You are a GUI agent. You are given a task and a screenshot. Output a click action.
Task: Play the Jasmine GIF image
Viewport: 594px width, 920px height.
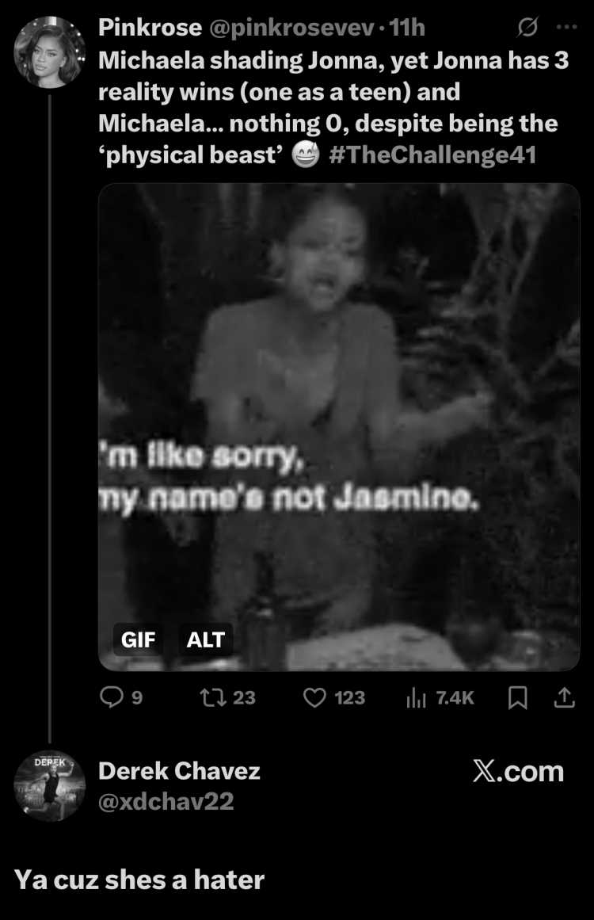[x=339, y=426]
